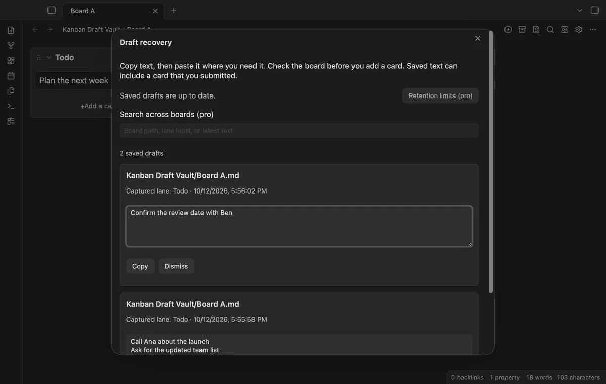
Task: Click '2 saved drafts' count text
Action: tap(141, 153)
